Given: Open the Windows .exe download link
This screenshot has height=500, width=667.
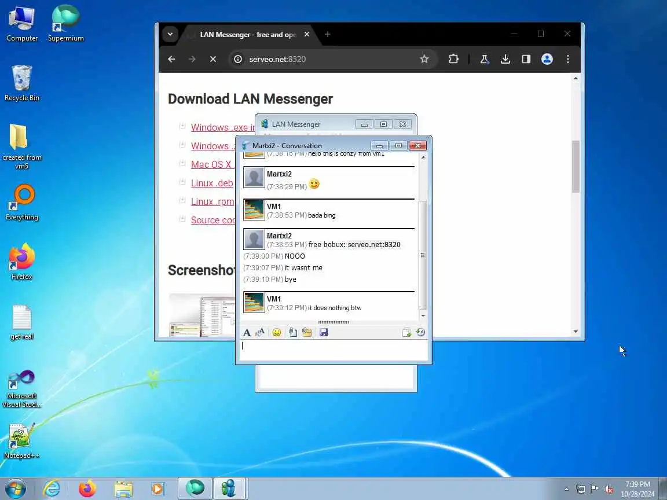Looking at the screenshot, I should pos(223,127).
